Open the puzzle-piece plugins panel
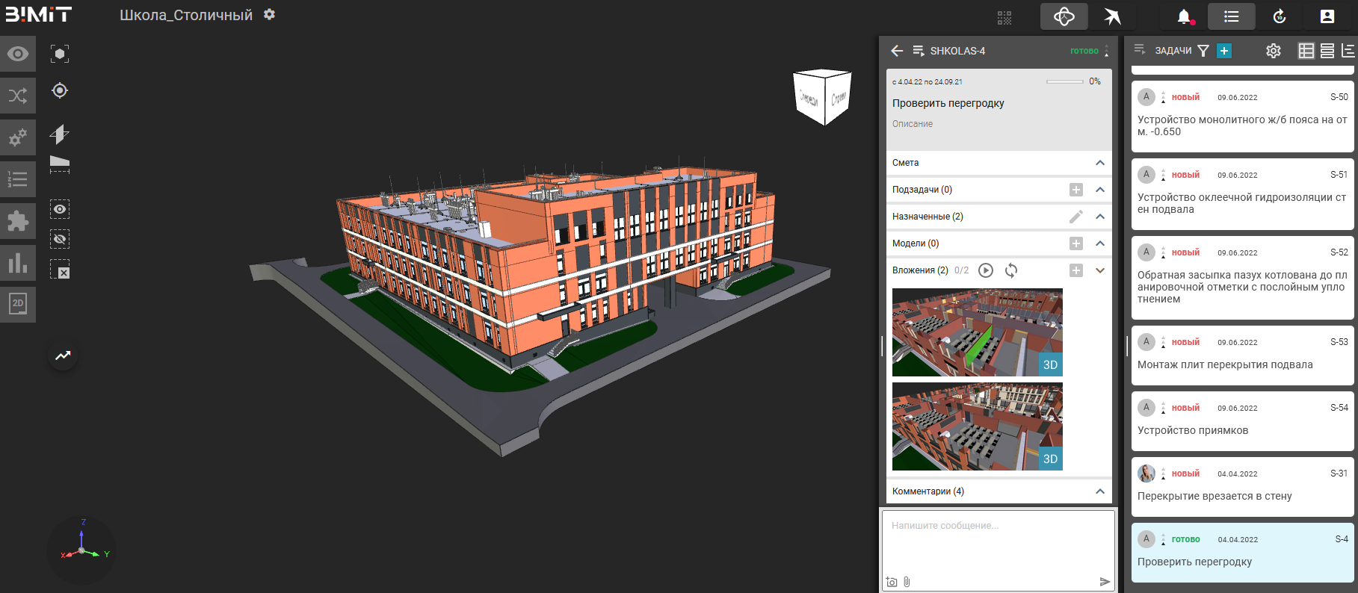Image resolution: width=1358 pixels, height=593 pixels. (x=18, y=221)
